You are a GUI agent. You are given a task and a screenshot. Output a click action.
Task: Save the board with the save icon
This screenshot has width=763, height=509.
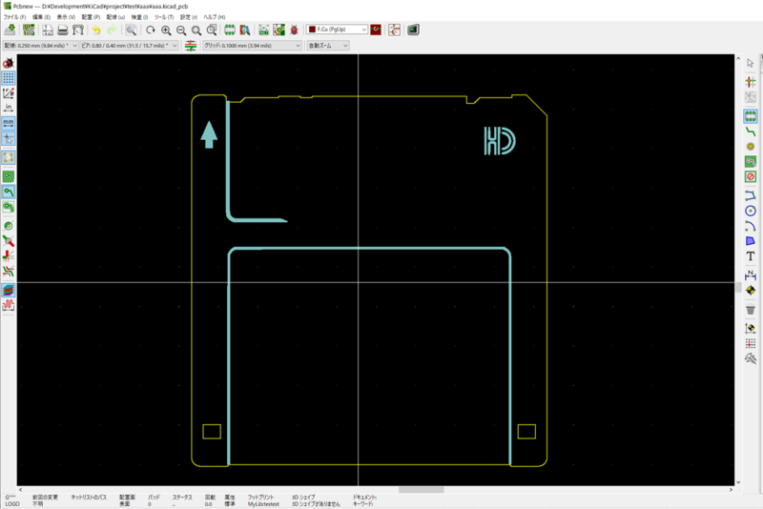pyautogui.click(x=10, y=31)
